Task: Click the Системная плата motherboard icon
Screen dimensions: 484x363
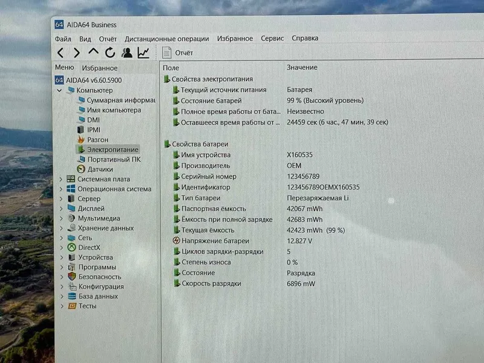Action: coord(71,179)
